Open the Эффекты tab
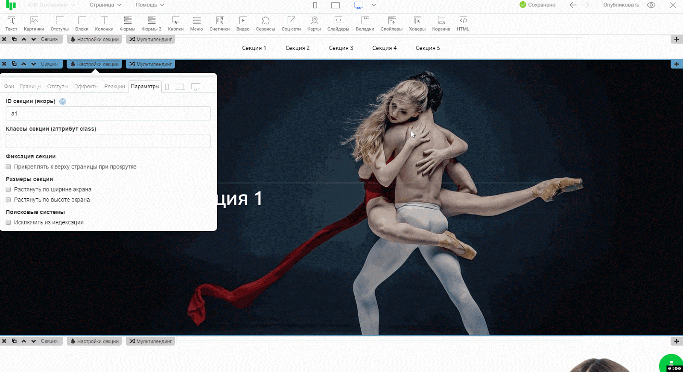Screen dimensions: 683x372 [x=86, y=87]
